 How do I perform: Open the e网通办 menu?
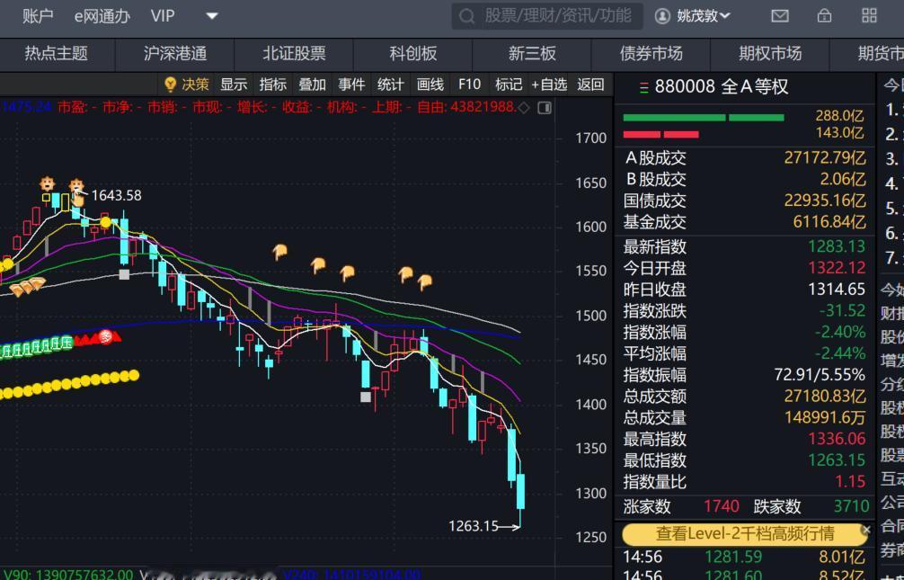pyautogui.click(x=102, y=16)
